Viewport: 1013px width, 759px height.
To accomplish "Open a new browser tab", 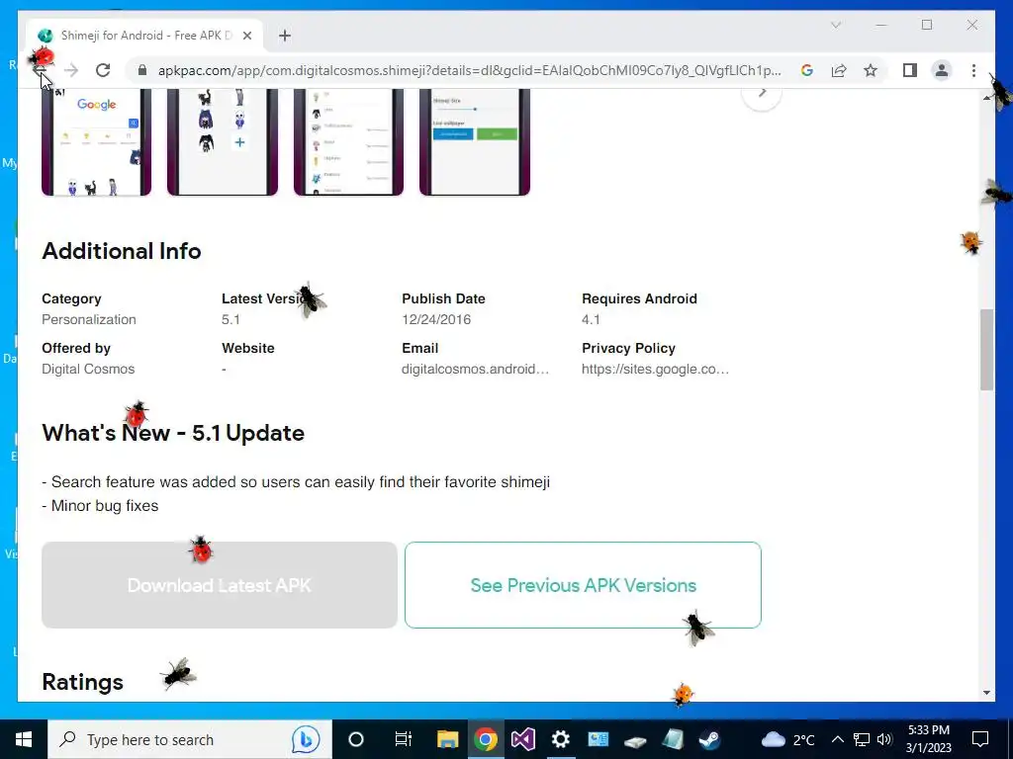I will click(285, 36).
